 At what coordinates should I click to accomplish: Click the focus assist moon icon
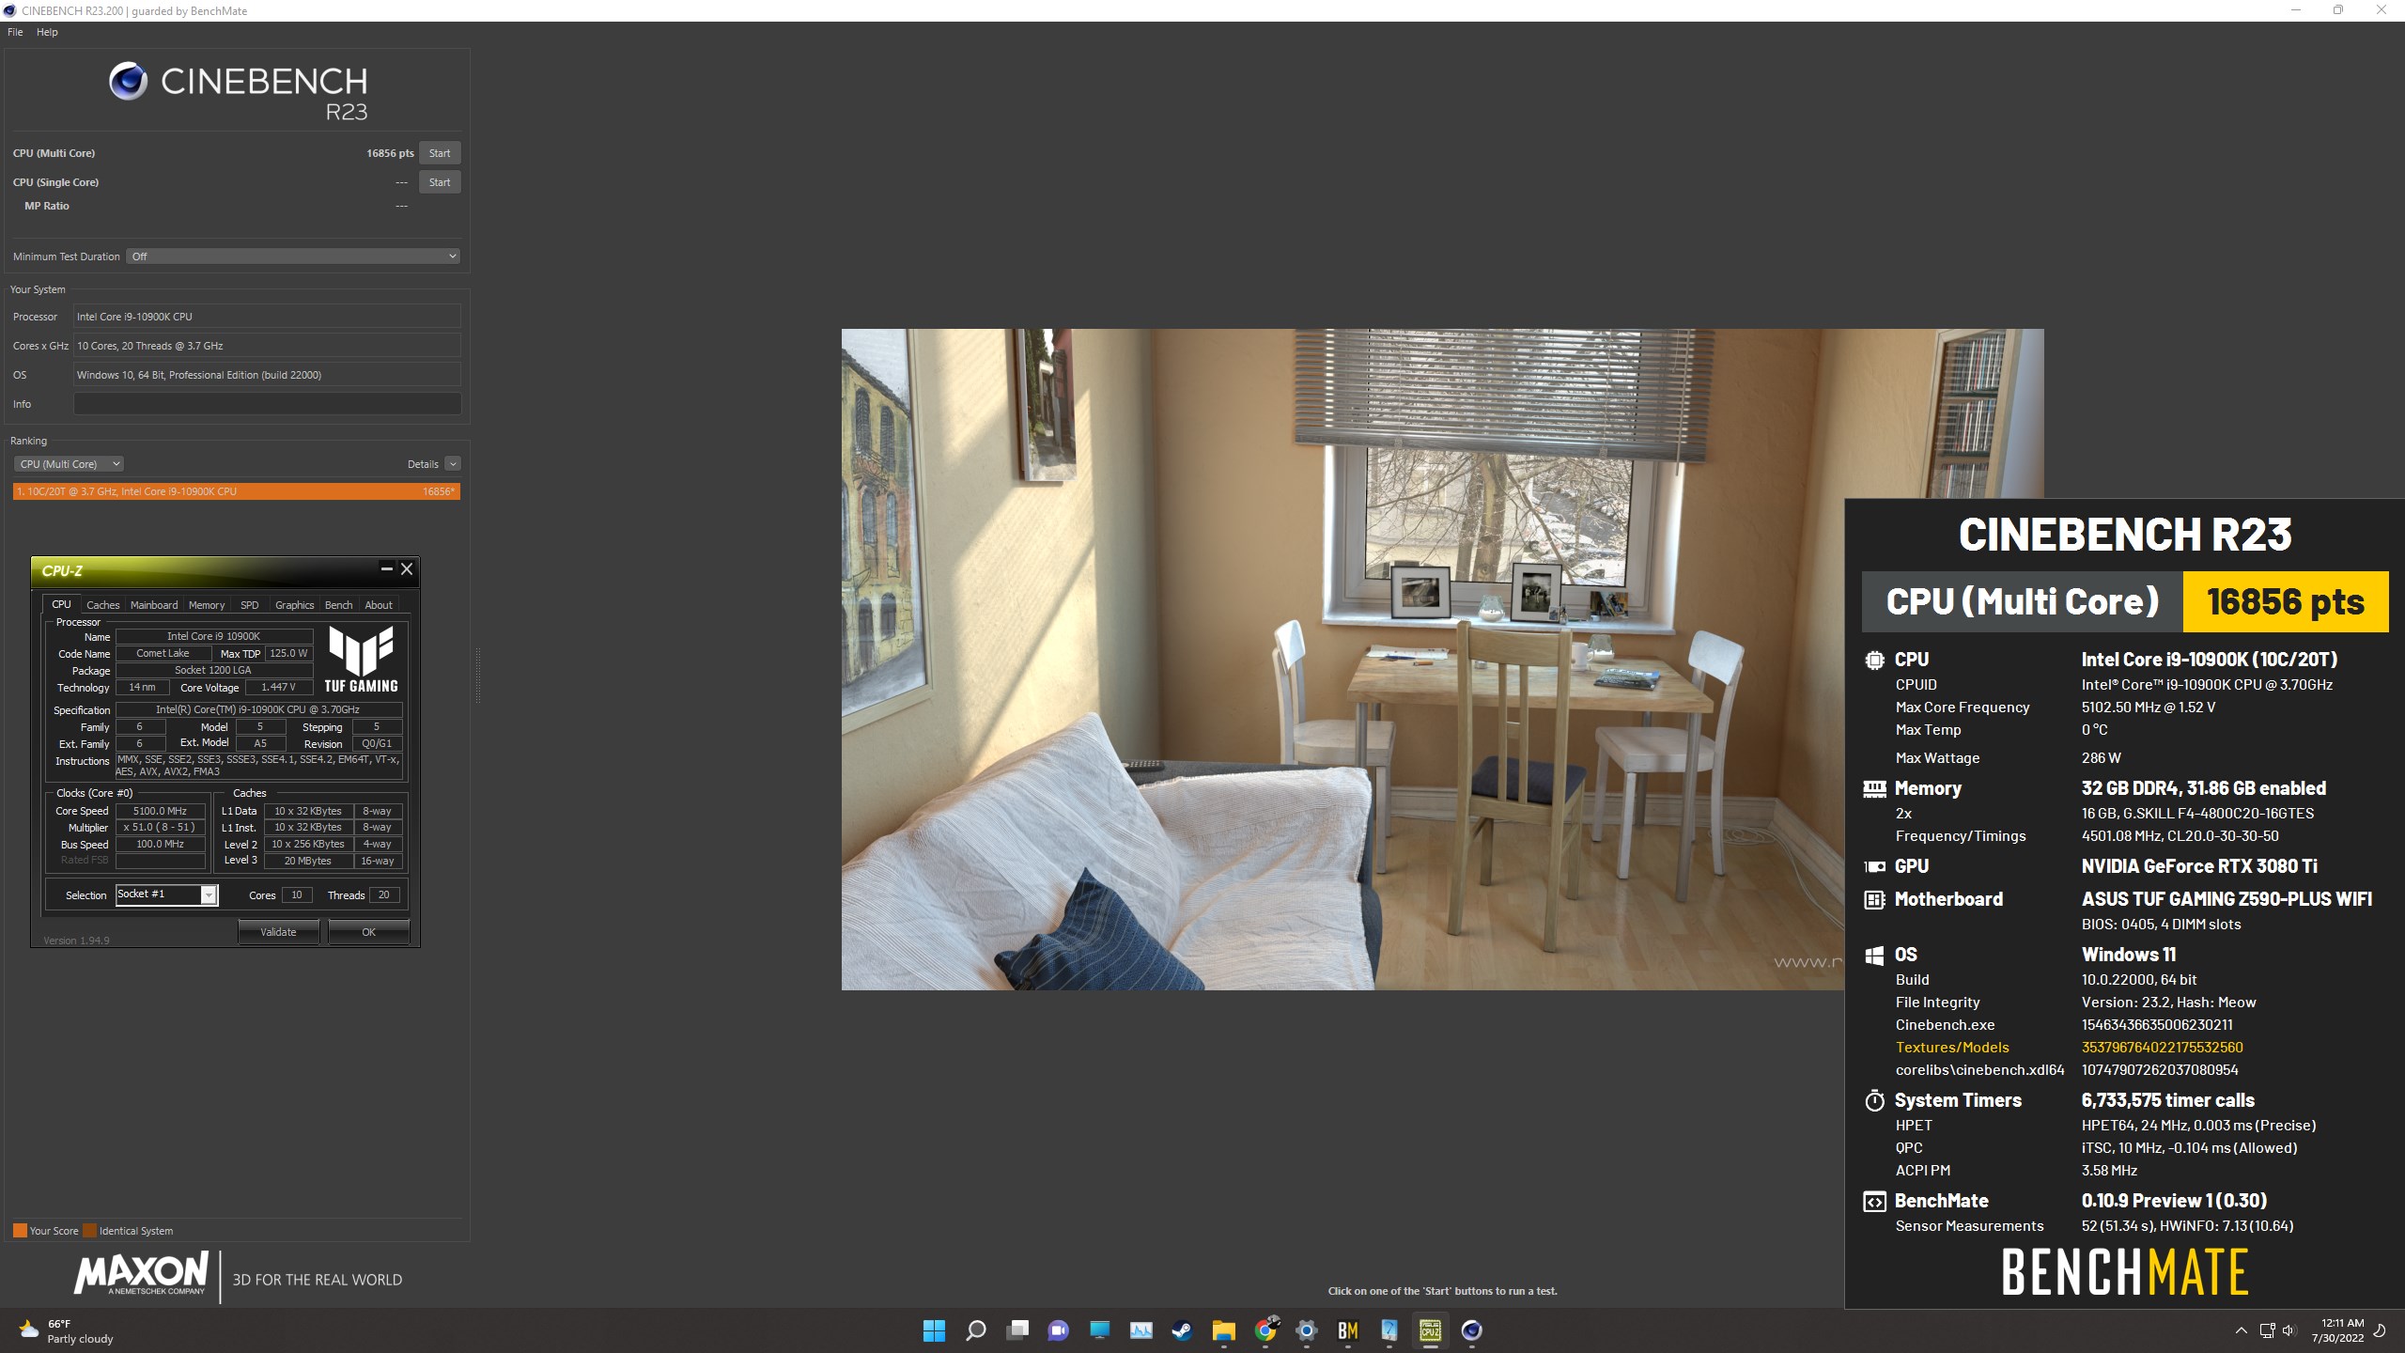click(2381, 1330)
